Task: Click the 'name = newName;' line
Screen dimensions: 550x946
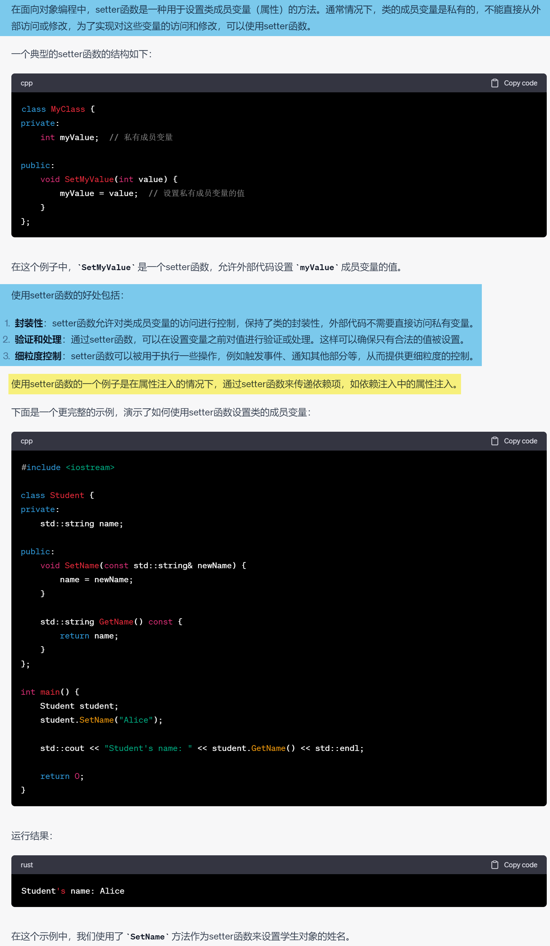Action: pos(96,580)
